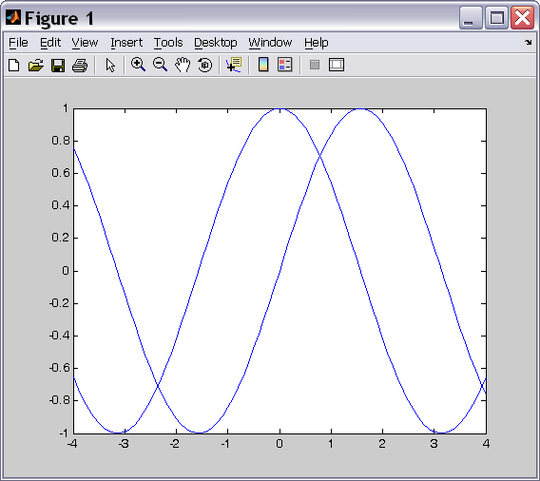This screenshot has height=481, width=540.
Task: Enable the Rotate 3D tool
Action: tap(205, 65)
